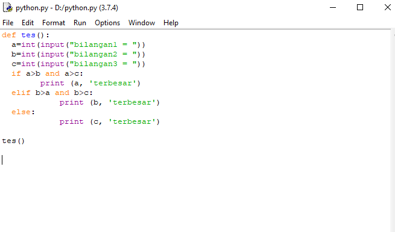The height and width of the screenshot is (232, 395).
Task: Click 'print' in the (b, 'terbesar') line
Action: pyautogui.click(x=72, y=103)
